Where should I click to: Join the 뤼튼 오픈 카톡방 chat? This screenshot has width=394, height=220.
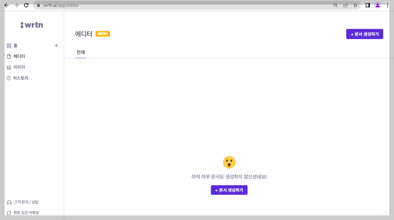coord(27,212)
